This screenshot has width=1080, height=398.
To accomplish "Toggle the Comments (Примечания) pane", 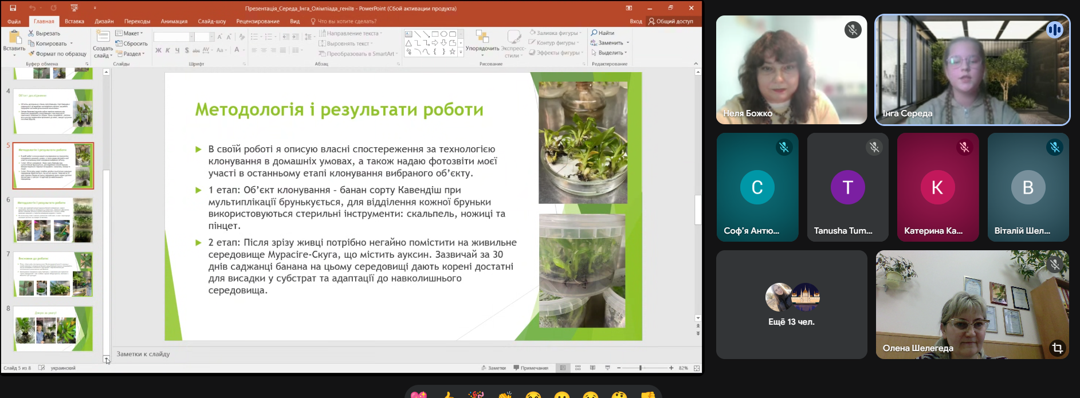I will tap(531, 368).
